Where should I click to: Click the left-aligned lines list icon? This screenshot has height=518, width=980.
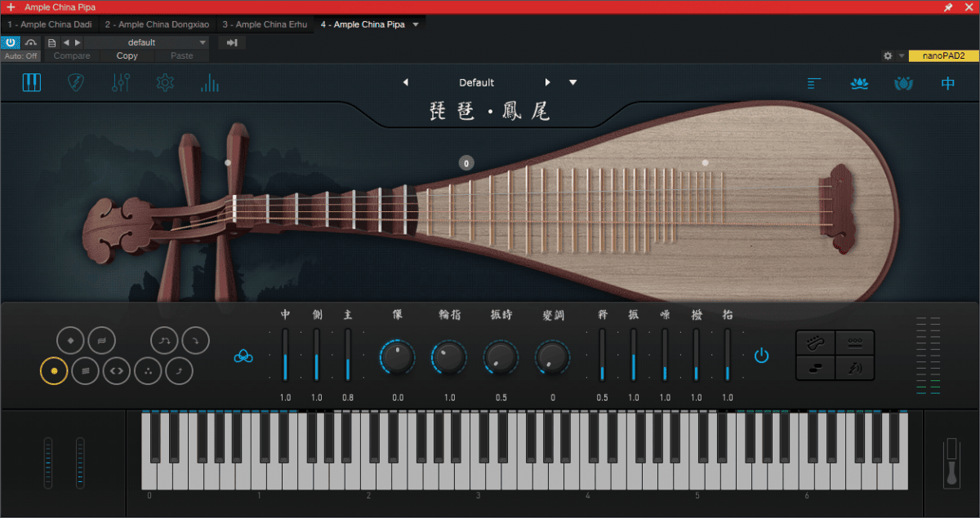[x=814, y=83]
